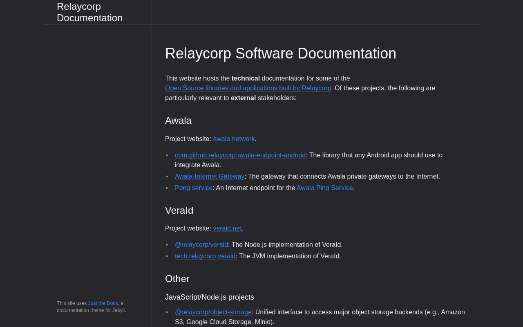The image size is (523, 327).
Task: Open the @relaycorp/object-storage link
Action: point(213,312)
